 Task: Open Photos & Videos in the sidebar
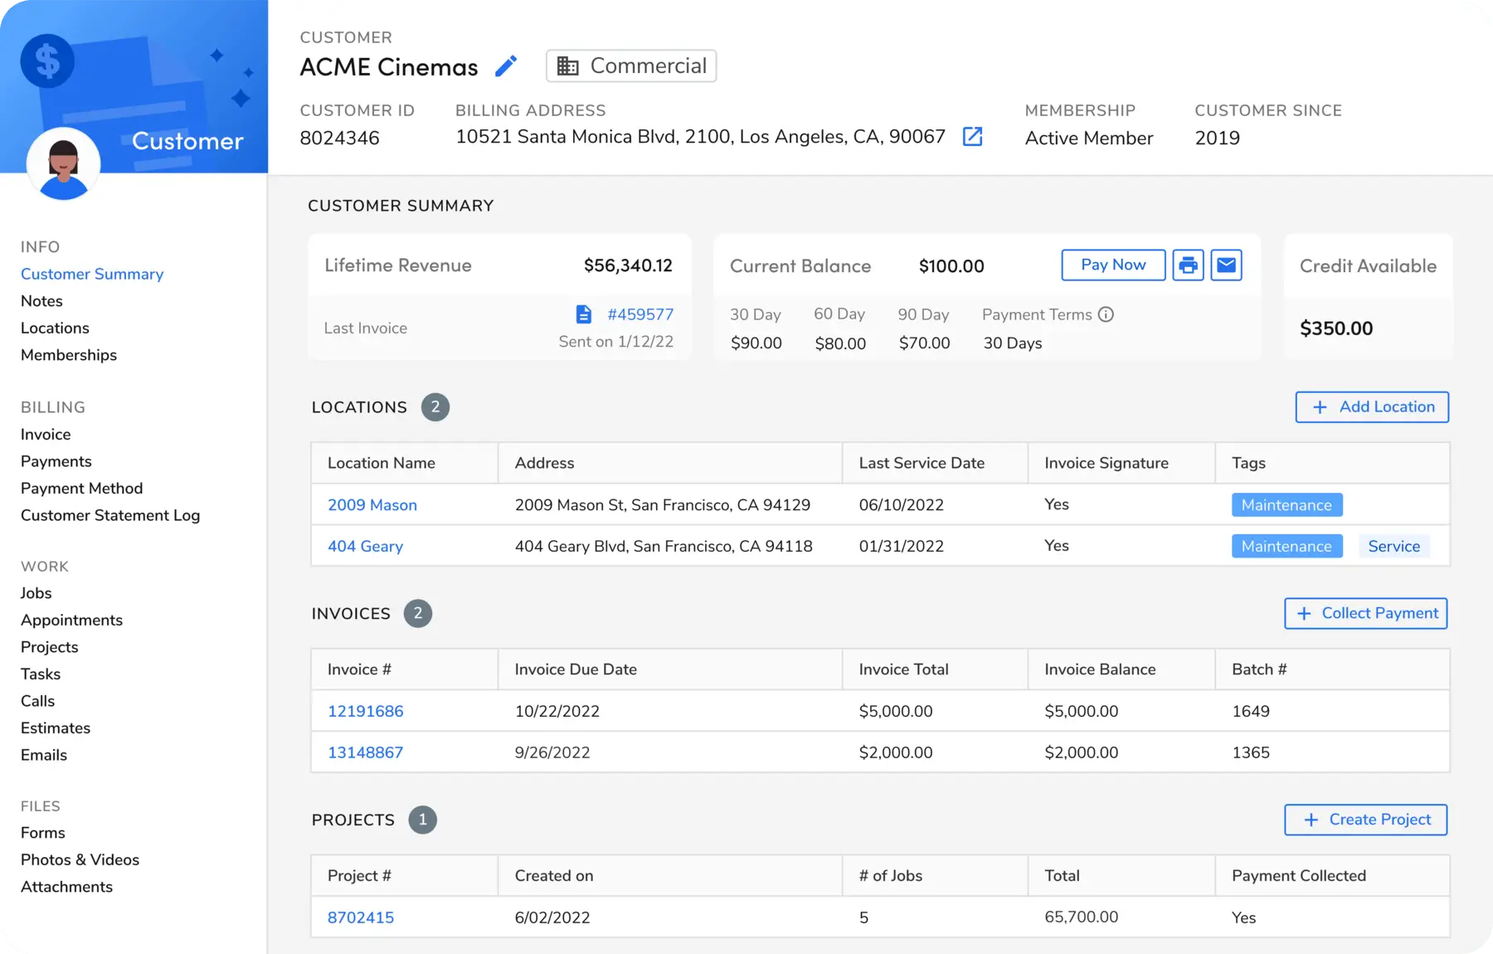point(80,860)
